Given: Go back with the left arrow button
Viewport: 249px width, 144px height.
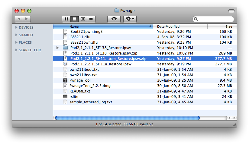Looking at the screenshot, I should tap(19, 19).
